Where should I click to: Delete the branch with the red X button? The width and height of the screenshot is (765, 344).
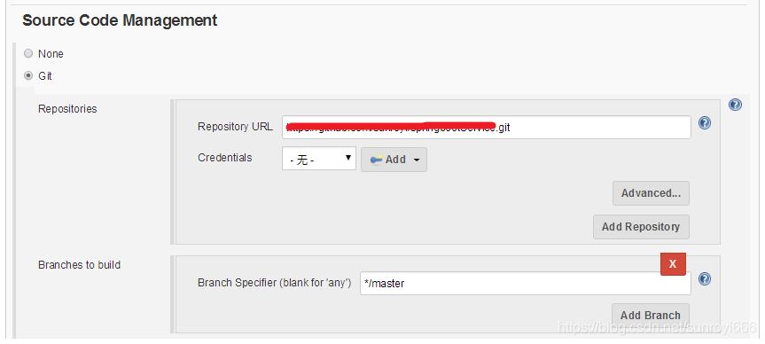click(673, 264)
